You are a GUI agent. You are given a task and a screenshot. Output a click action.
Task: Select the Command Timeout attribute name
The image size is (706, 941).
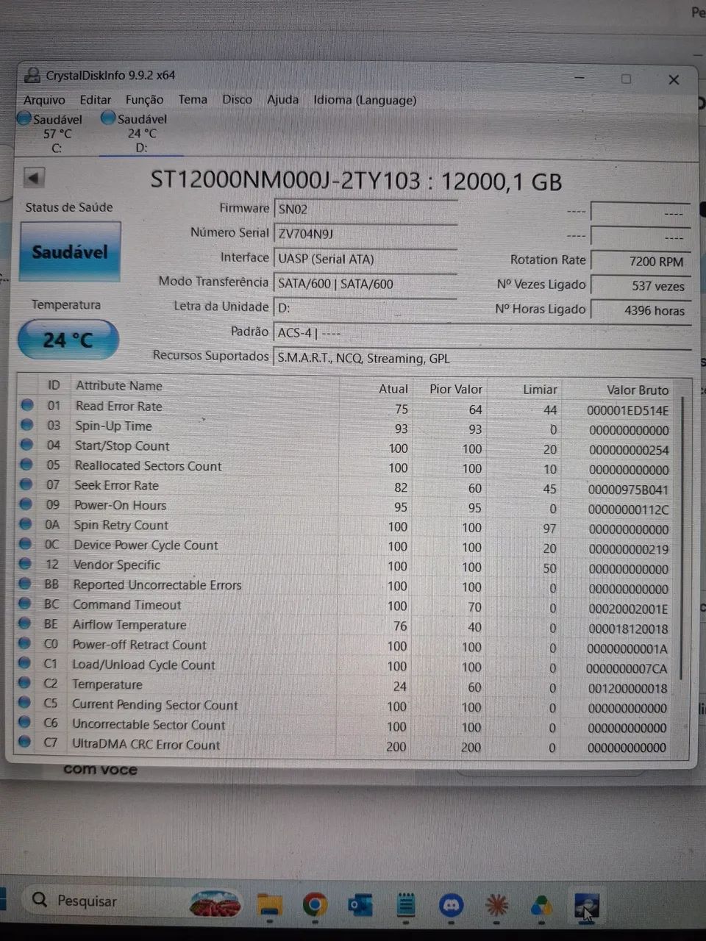tap(126, 605)
